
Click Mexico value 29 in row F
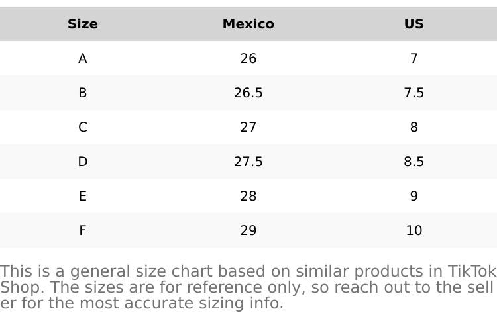click(x=248, y=231)
